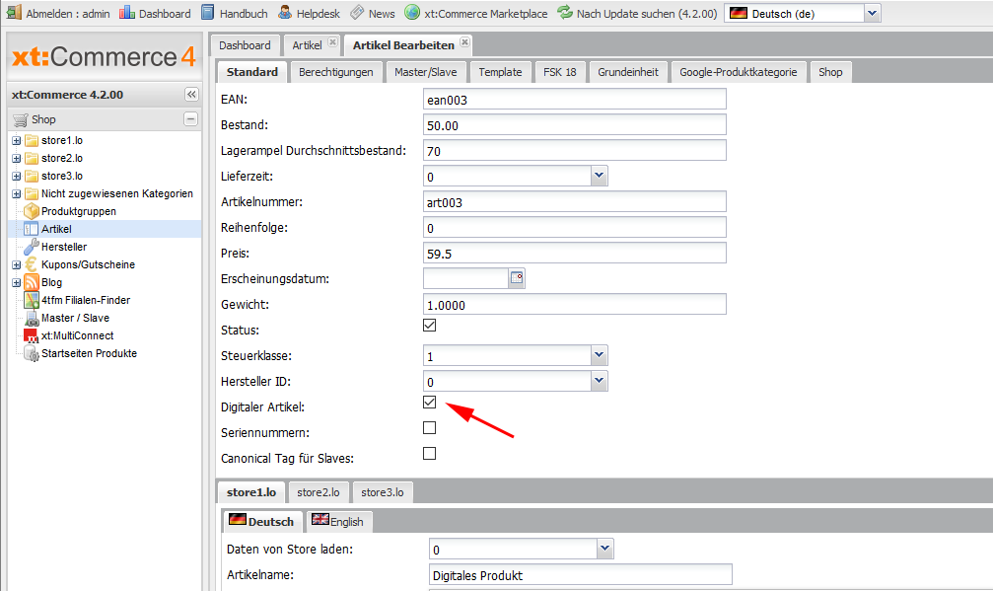Click the store1.lo folder icon
Screen dimensions: 993x591
(x=31, y=140)
